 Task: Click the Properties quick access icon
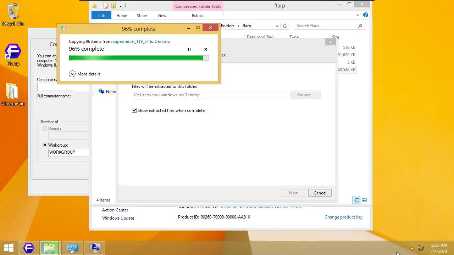[x=106, y=6]
